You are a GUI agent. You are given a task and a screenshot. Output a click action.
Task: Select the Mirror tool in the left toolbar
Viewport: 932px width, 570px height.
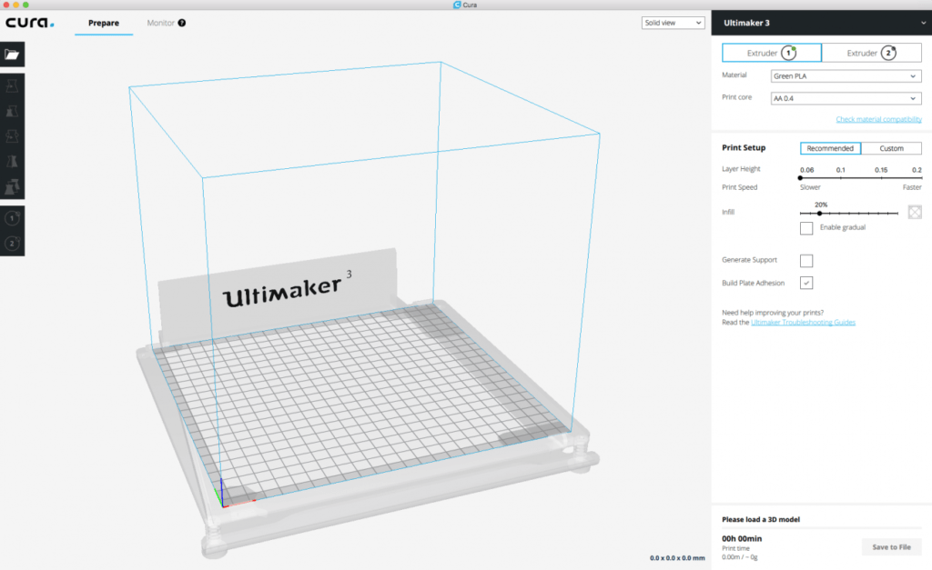[12, 161]
